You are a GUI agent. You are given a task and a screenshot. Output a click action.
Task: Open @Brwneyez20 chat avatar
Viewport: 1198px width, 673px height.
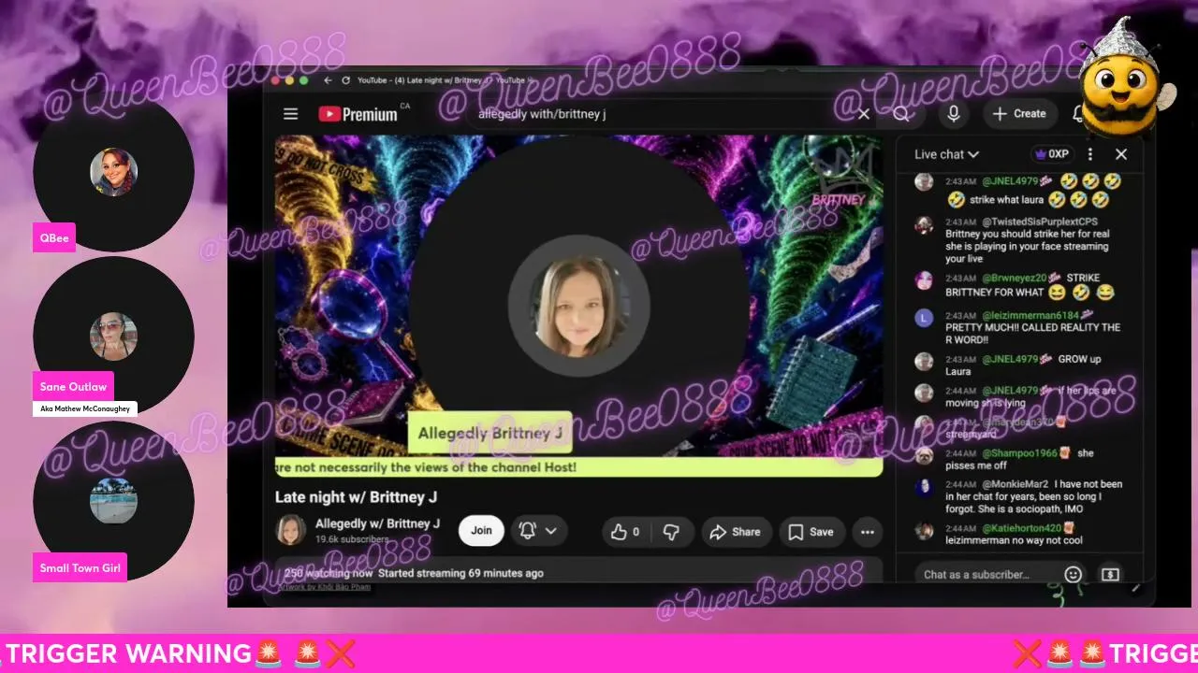click(924, 281)
